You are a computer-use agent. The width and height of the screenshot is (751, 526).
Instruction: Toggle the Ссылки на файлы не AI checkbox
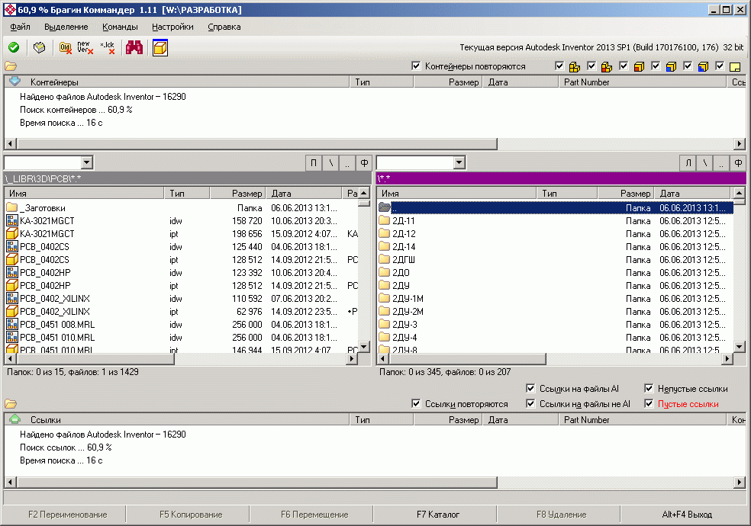click(x=530, y=403)
